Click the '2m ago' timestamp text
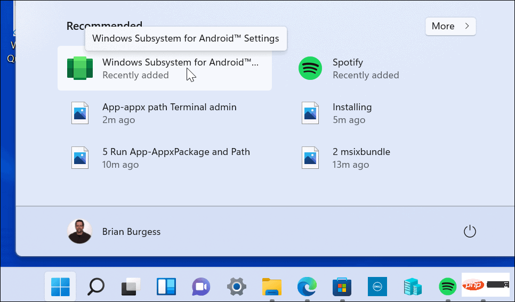This screenshot has height=302, width=515. 118,120
